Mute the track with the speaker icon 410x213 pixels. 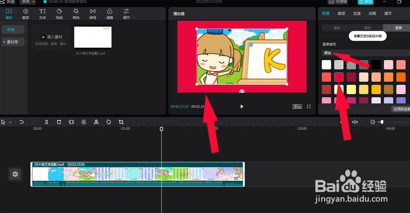click(x=15, y=174)
